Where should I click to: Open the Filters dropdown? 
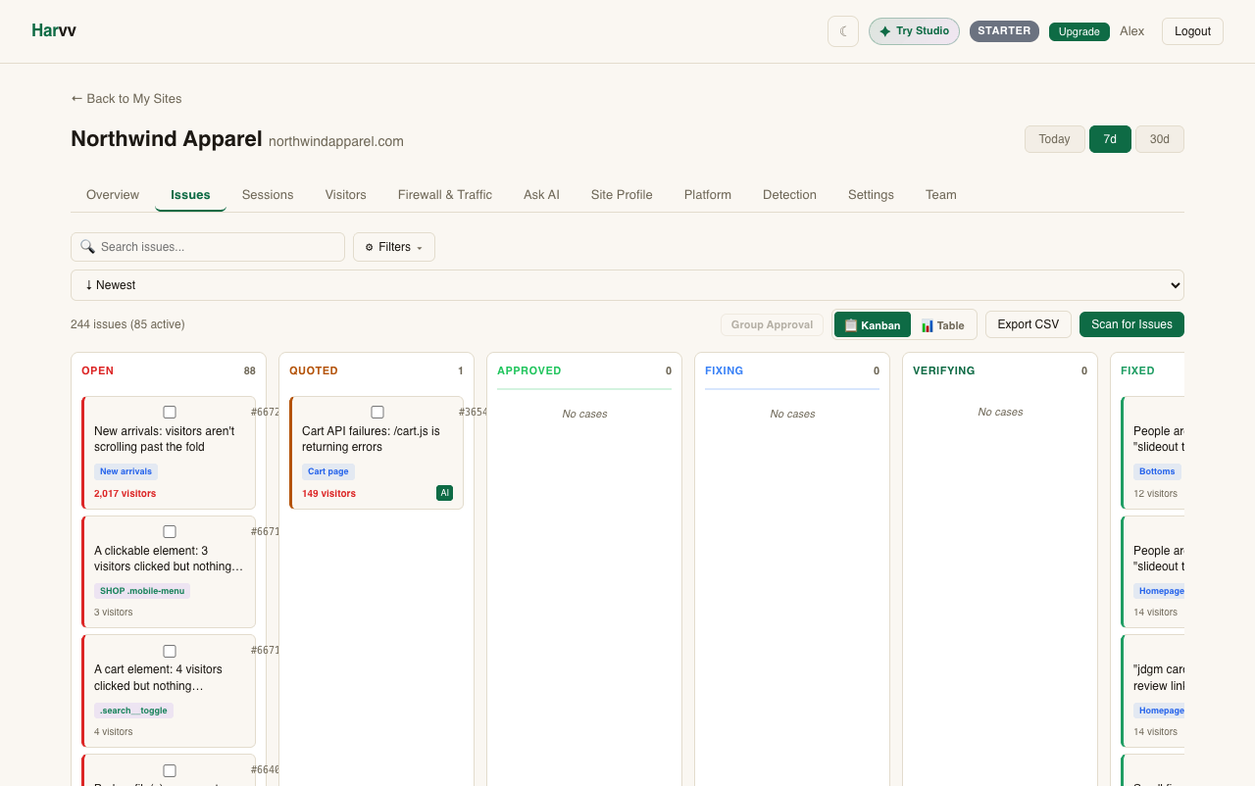point(394,247)
